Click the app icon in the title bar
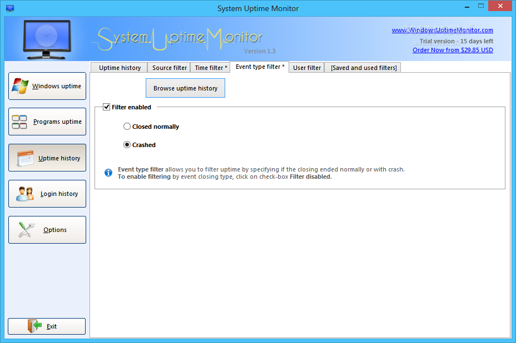The height and width of the screenshot is (343, 516). [x=10, y=8]
